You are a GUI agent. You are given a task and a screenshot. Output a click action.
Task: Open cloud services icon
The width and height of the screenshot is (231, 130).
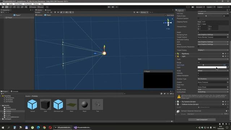[x=192, y=7]
